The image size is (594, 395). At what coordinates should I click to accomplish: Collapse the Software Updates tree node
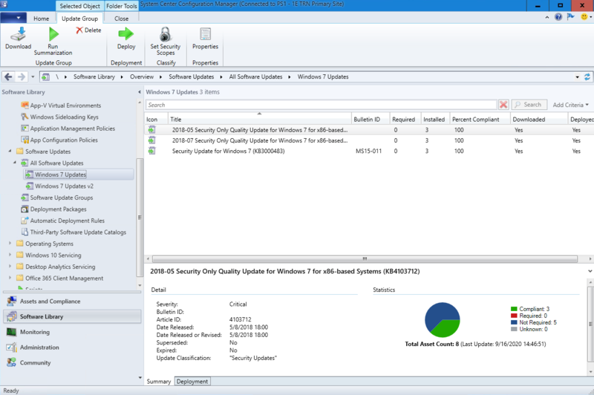coord(10,151)
